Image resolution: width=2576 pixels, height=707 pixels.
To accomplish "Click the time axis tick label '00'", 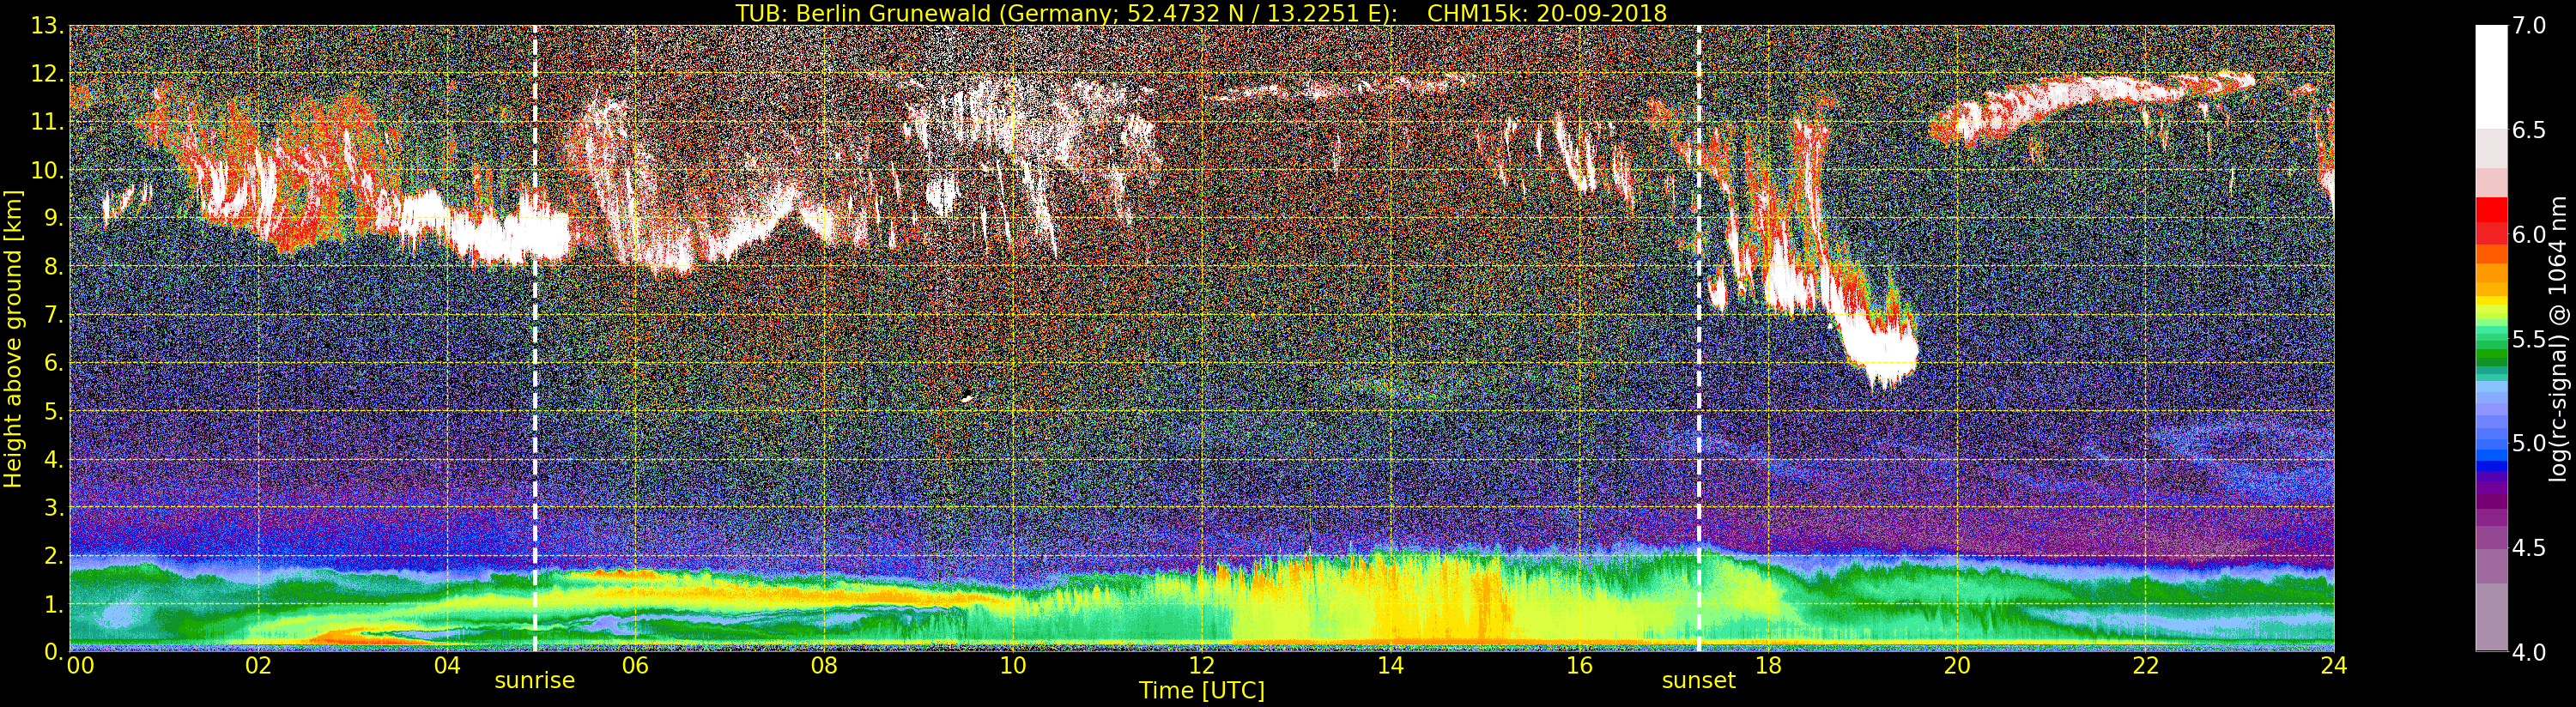I will (x=79, y=665).
